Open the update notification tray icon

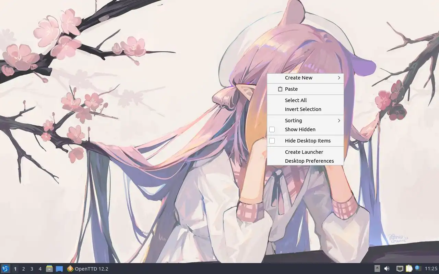[x=418, y=269]
